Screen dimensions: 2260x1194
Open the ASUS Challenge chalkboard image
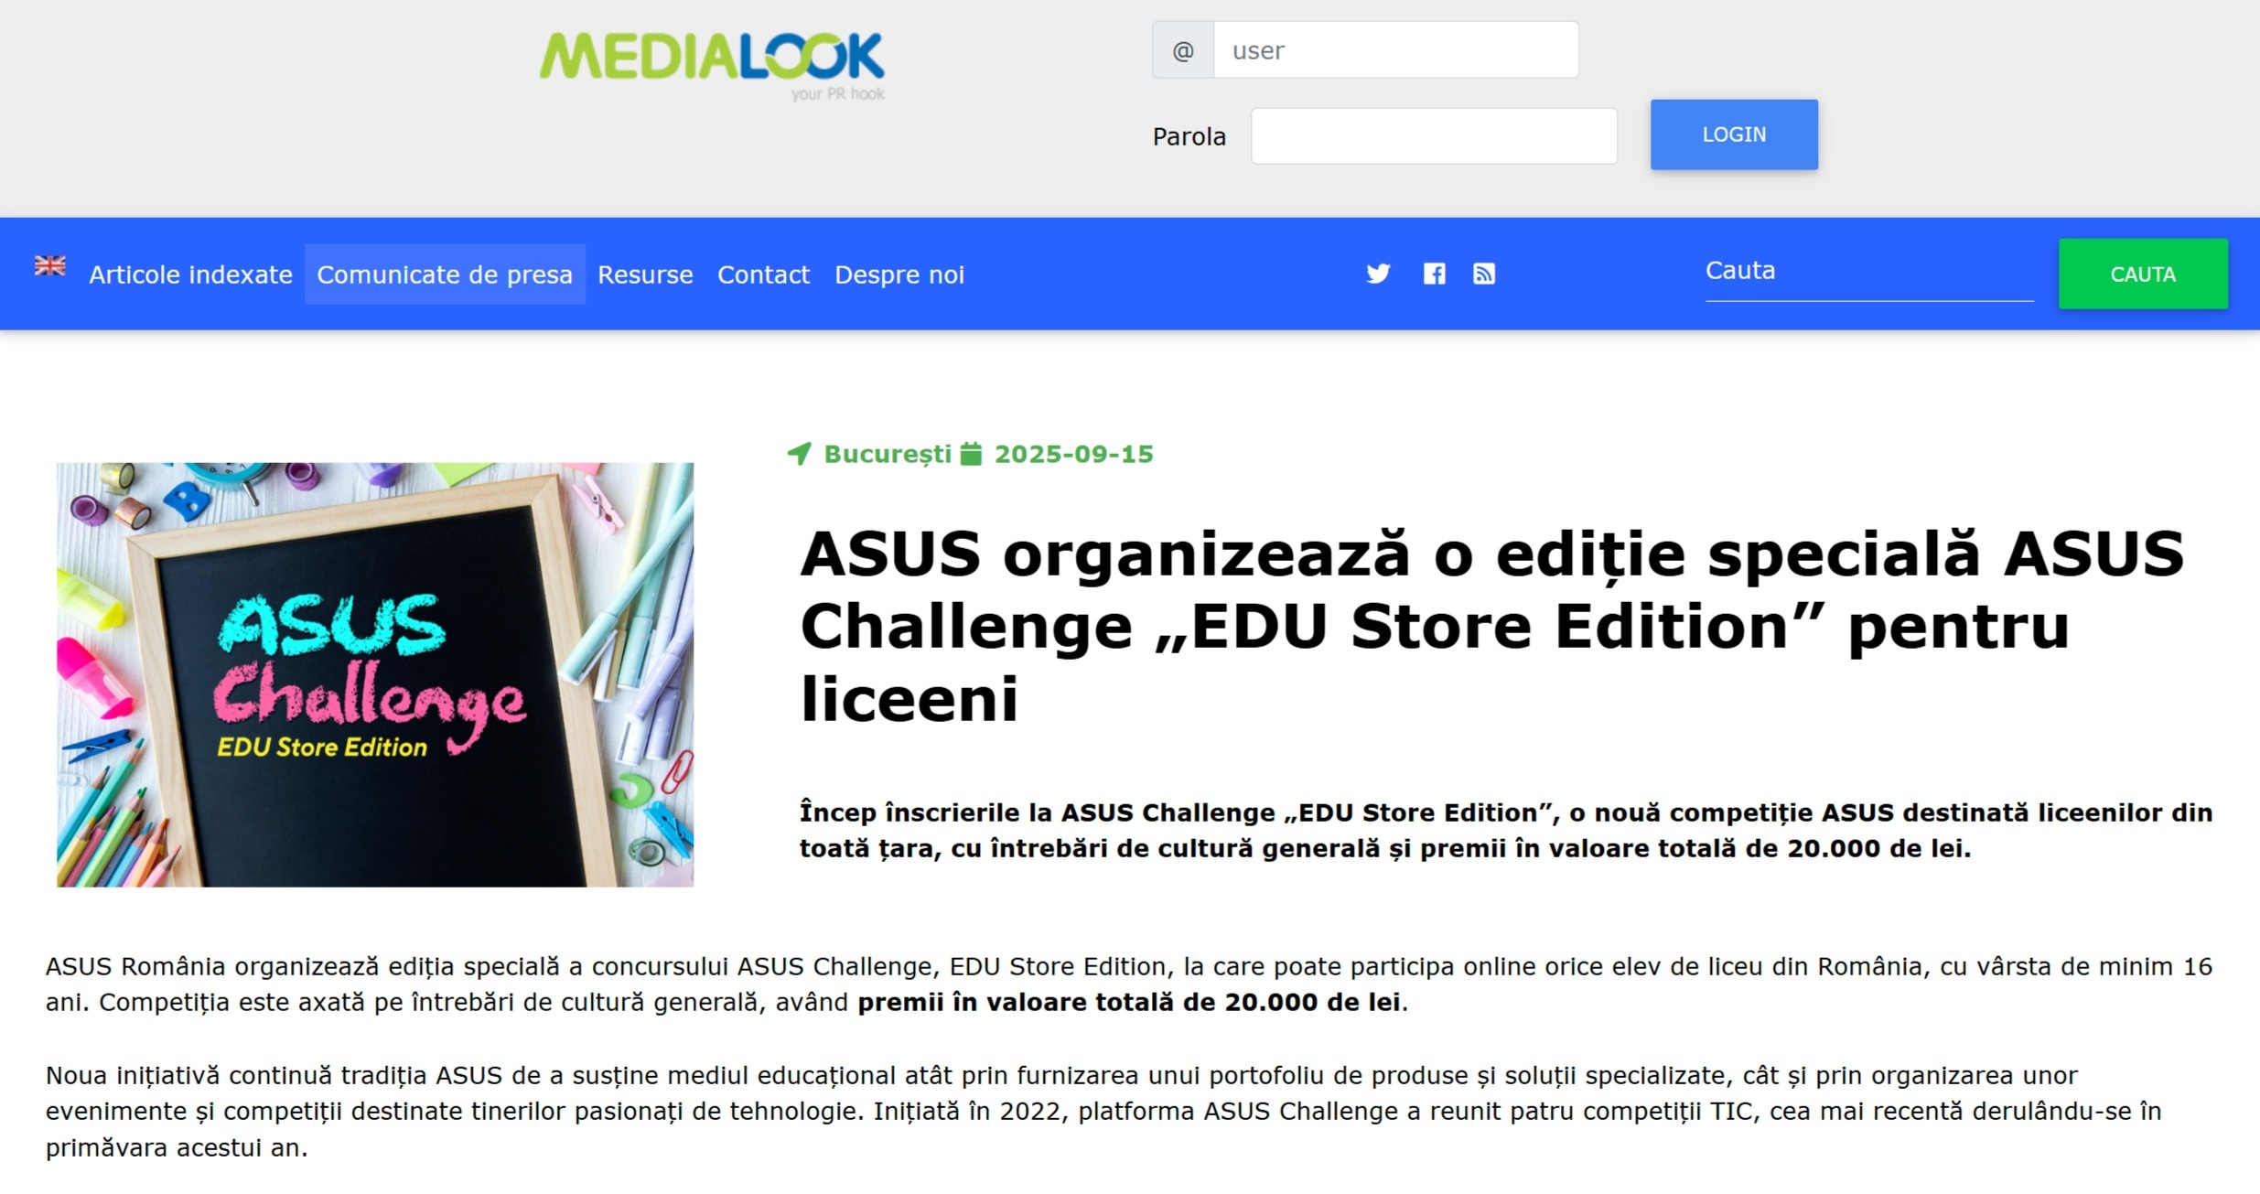375,674
